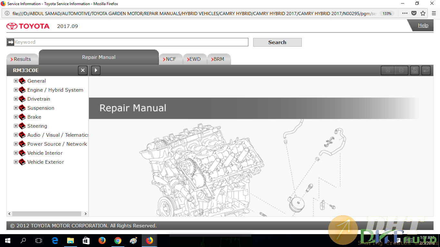This screenshot has width=440, height=247.
Task: Switch to the EWD tab
Action: 195,59
